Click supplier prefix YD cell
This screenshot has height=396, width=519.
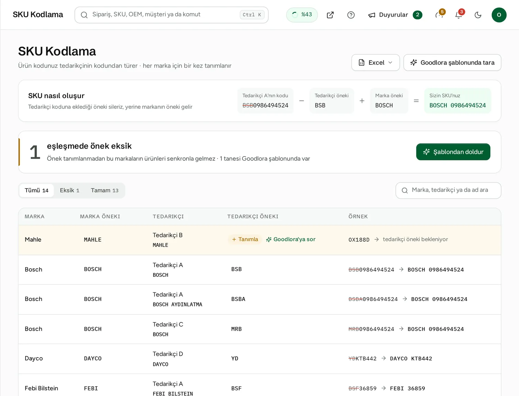235,359
